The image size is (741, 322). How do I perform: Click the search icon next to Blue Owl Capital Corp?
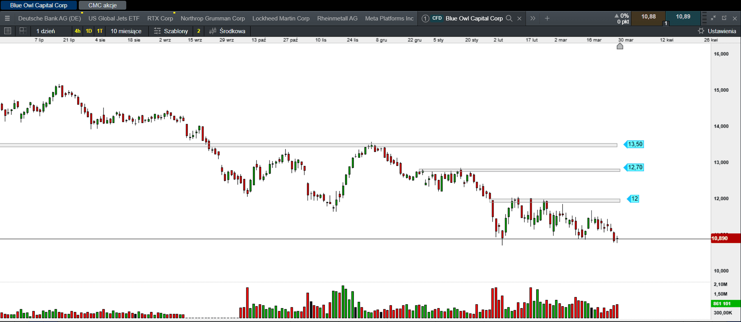click(509, 19)
